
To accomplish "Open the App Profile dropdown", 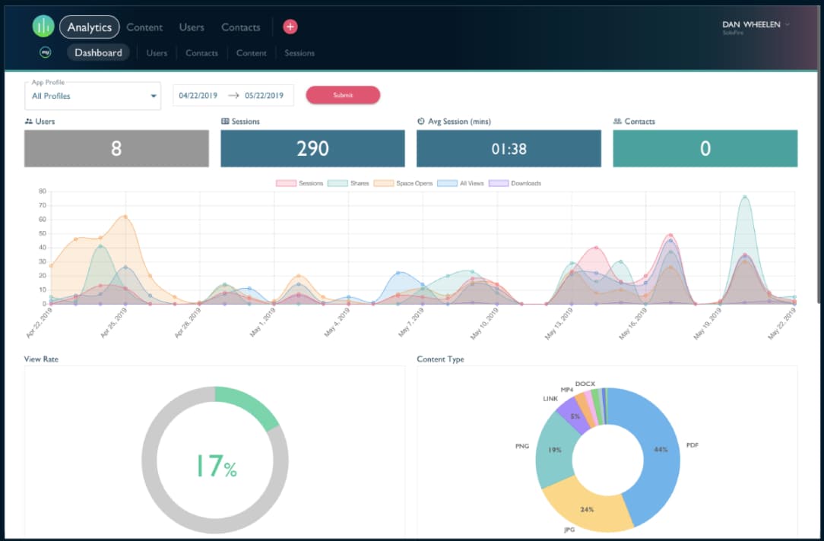I will tap(93, 96).
